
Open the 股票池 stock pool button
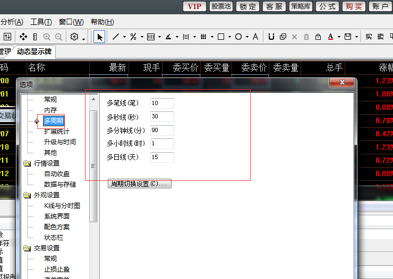click(221, 6)
